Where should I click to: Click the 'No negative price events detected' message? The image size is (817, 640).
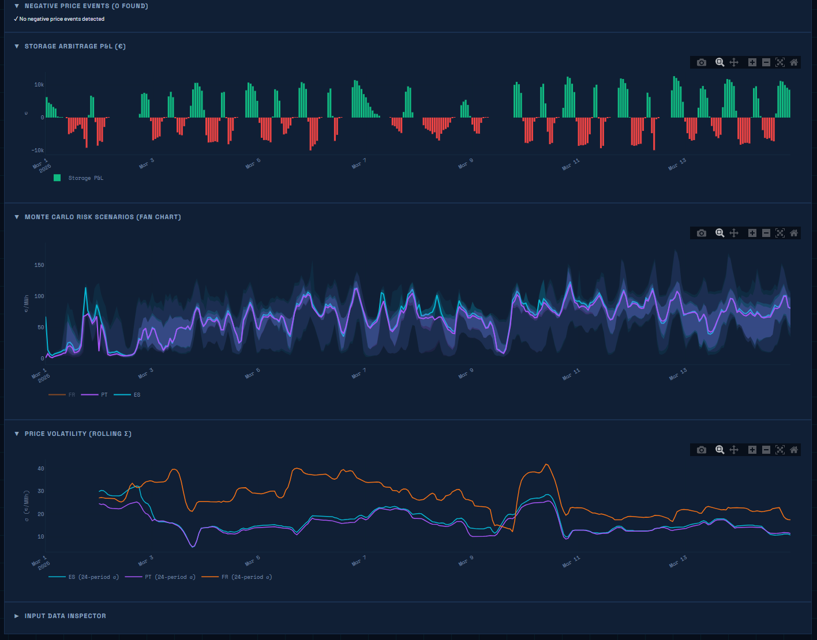click(x=59, y=19)
